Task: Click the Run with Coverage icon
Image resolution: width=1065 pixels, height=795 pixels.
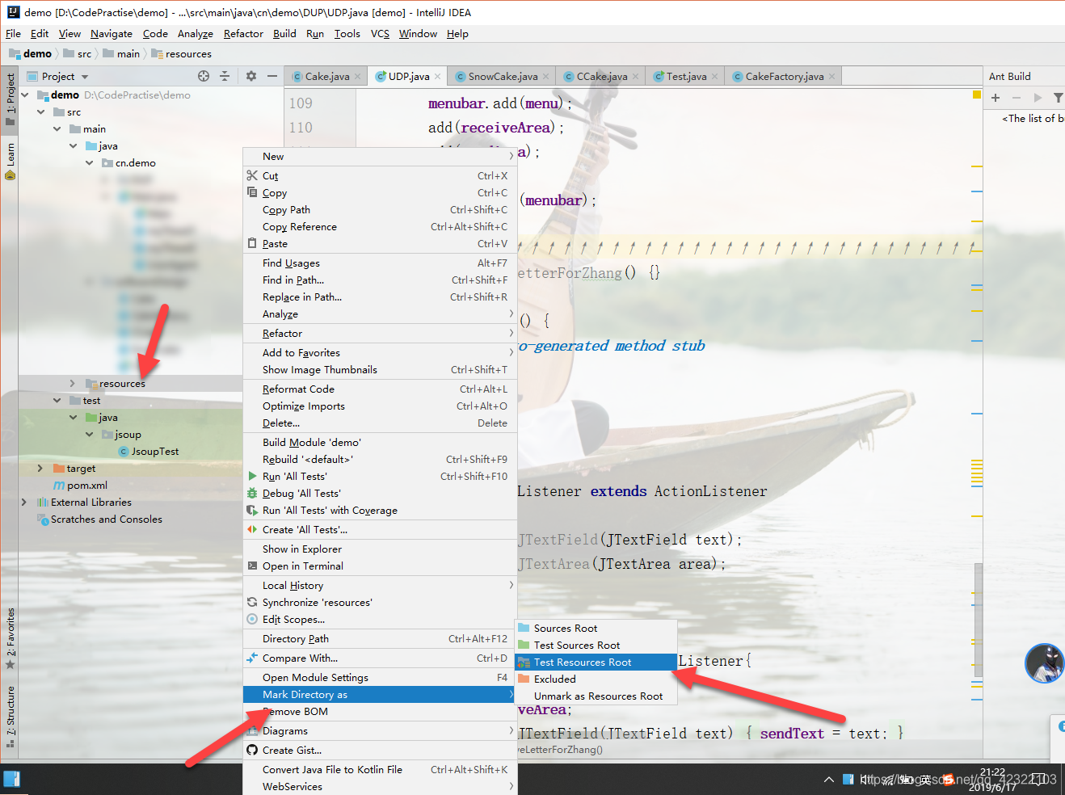Action: click(252, 510)
